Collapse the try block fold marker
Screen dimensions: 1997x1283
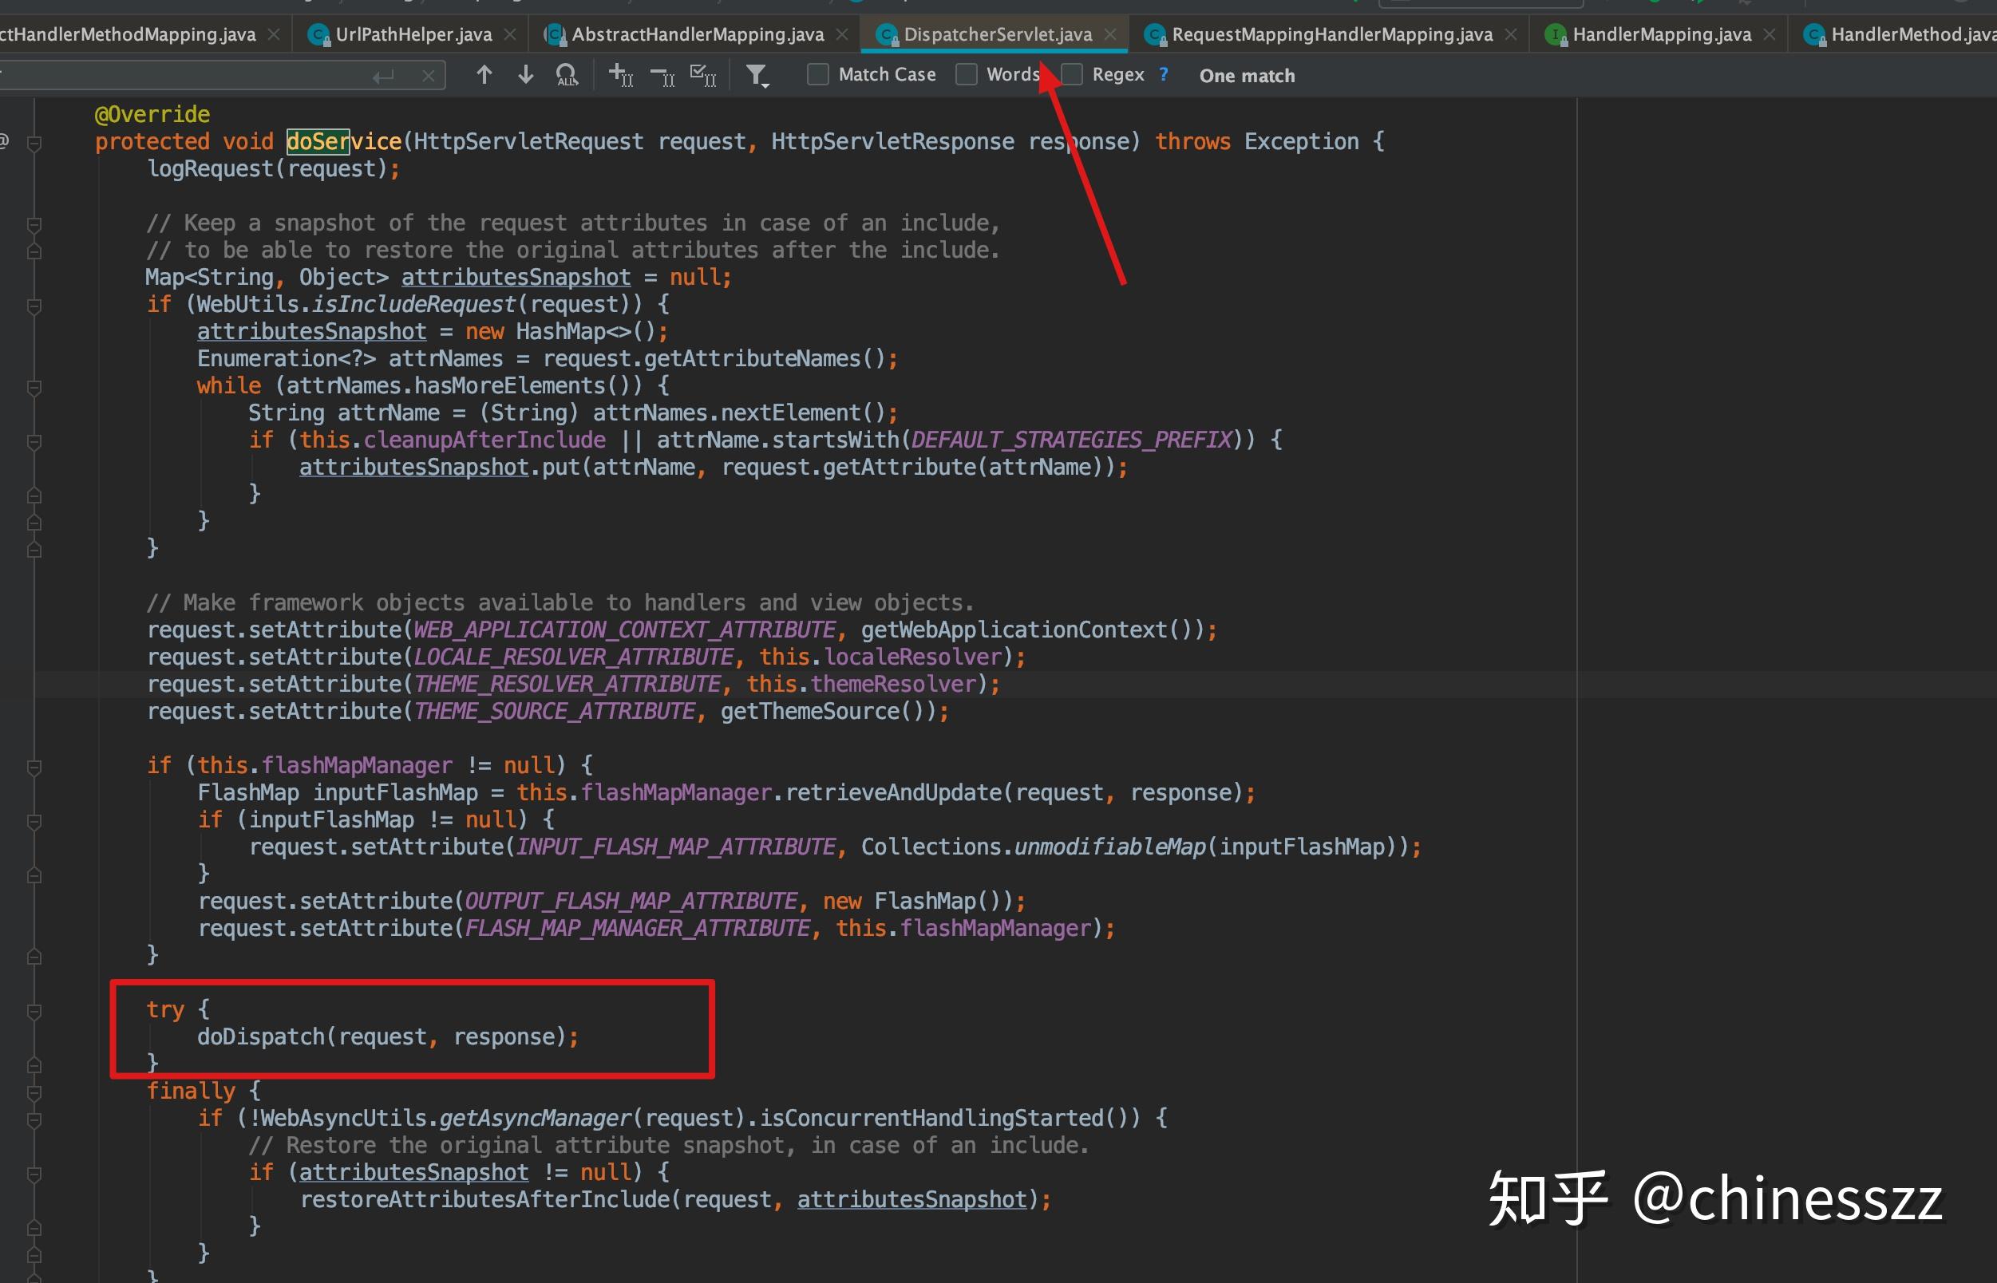click(34, 1012)
